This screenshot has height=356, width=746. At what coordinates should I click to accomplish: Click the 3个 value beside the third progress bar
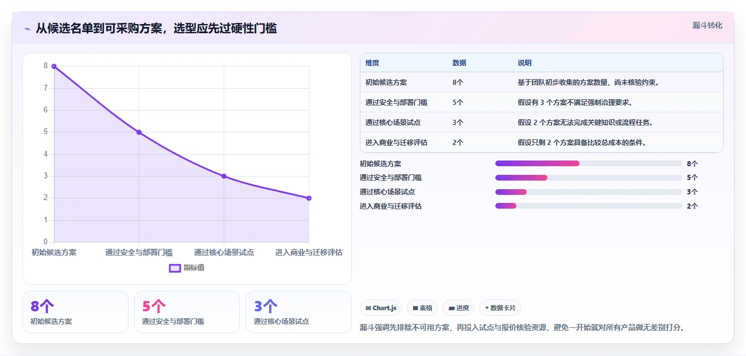coord(692,192)
